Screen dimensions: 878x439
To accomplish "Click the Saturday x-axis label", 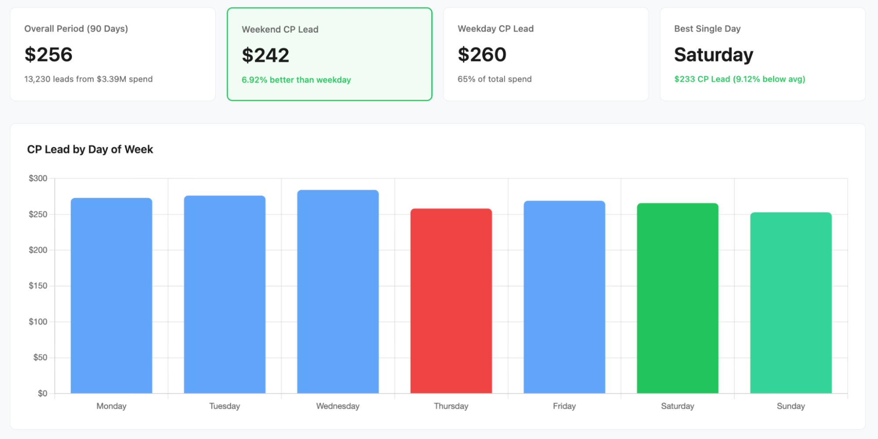I will coord(678,406).
